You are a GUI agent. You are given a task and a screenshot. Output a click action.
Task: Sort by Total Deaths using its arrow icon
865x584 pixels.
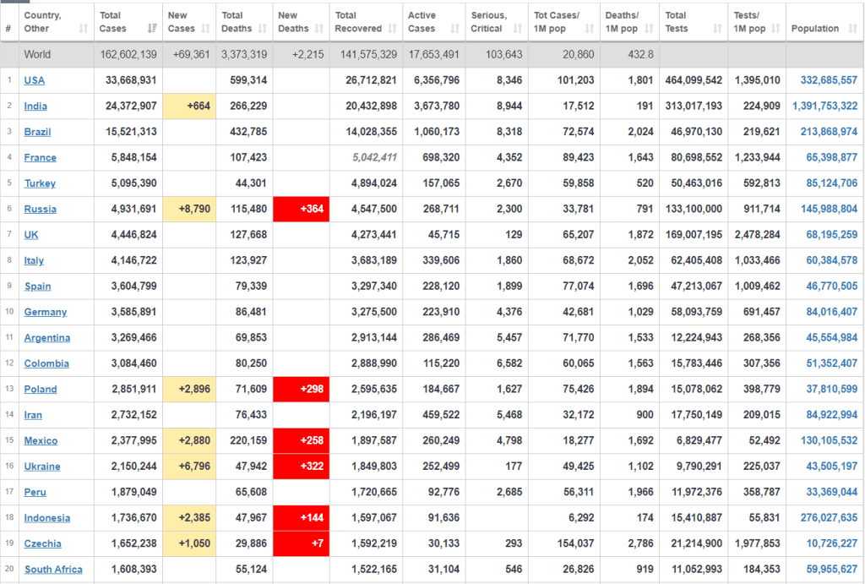(262, 29)
